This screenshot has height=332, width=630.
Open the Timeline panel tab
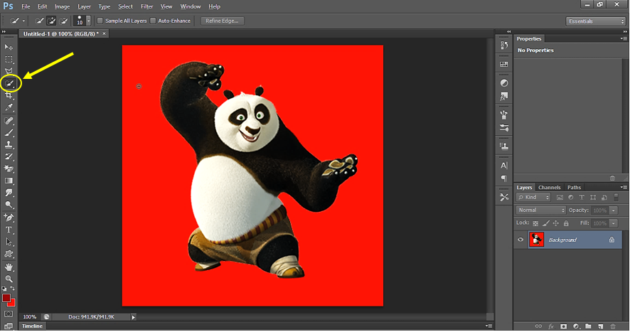[x=32, y=326]
